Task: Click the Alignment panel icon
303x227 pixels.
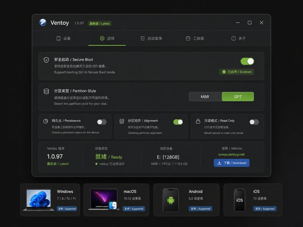Action: tap(122, 121)
